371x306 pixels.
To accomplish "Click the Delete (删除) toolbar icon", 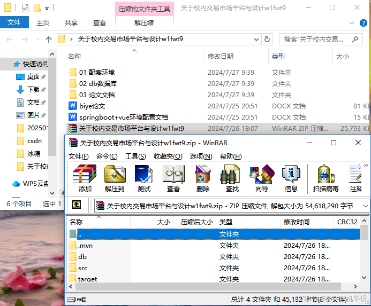I will click(x=203, y=178).
